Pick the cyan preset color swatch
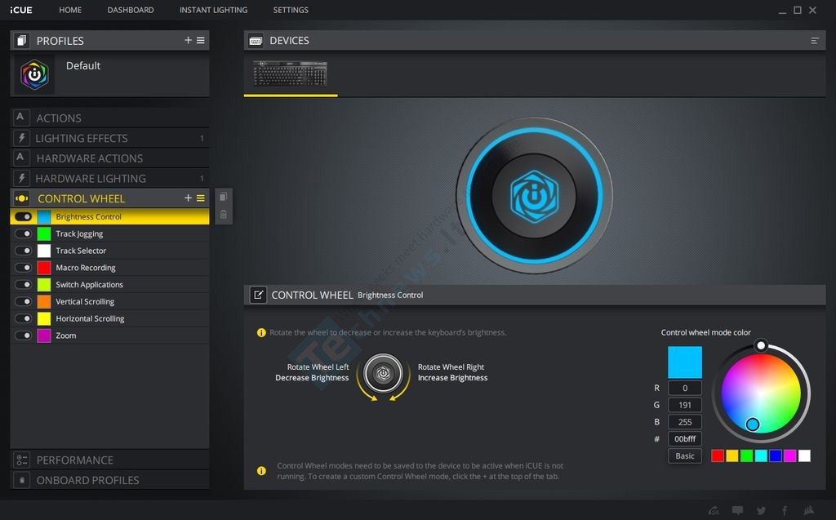The width and height of the screenshot is (836, 520). click(x=761, y=456)
